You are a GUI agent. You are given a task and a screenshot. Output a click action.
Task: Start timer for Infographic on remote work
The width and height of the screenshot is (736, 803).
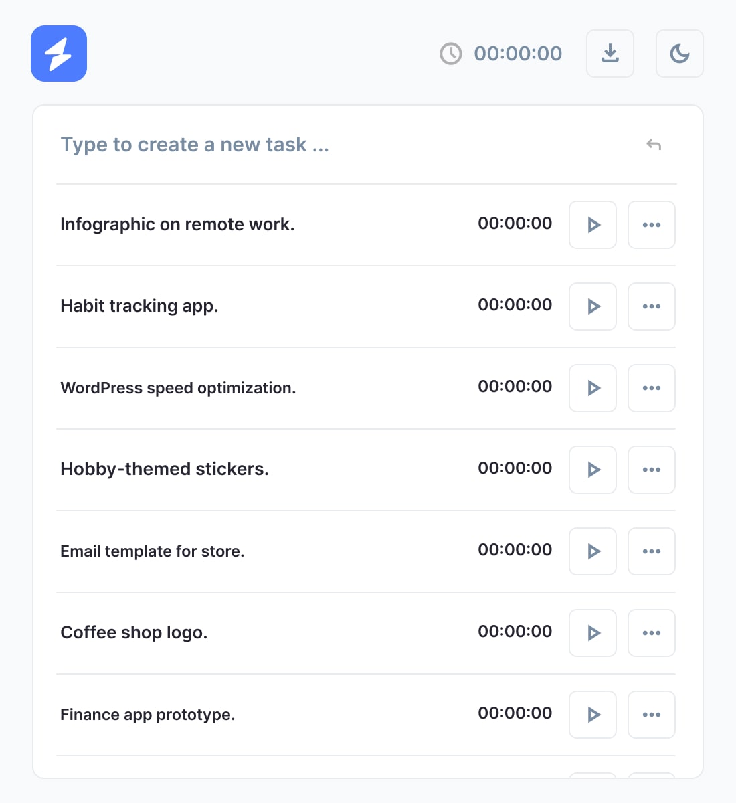click(593, 225)
